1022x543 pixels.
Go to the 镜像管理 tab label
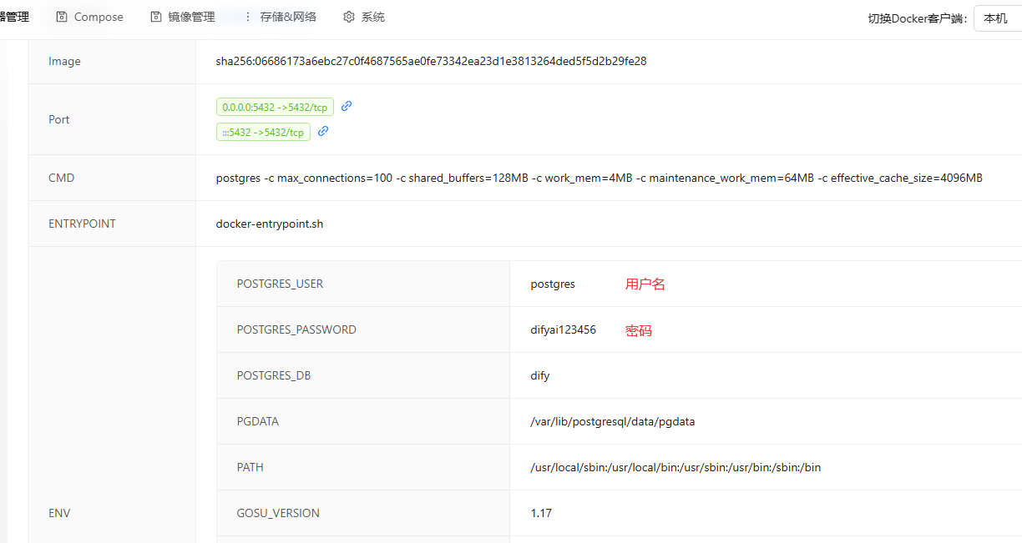(191, 17)
